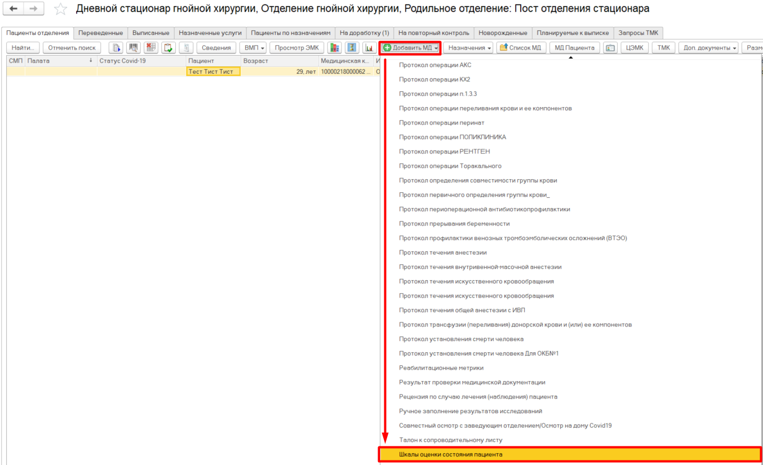Click the bar chart toolbar icon
Screen dimensions: 763x465
369,48
